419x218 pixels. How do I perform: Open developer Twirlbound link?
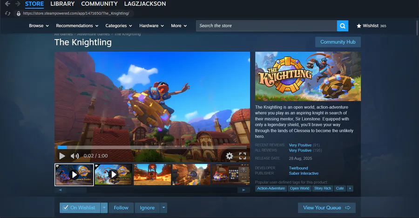(x=298, y=168)
